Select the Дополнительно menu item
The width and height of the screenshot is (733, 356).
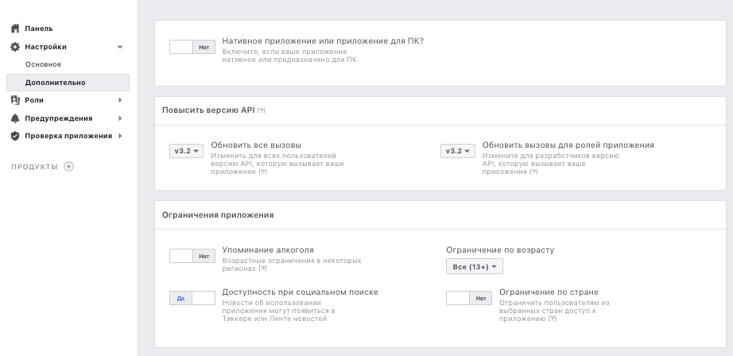pyautogui.click(x=56, y=83)
